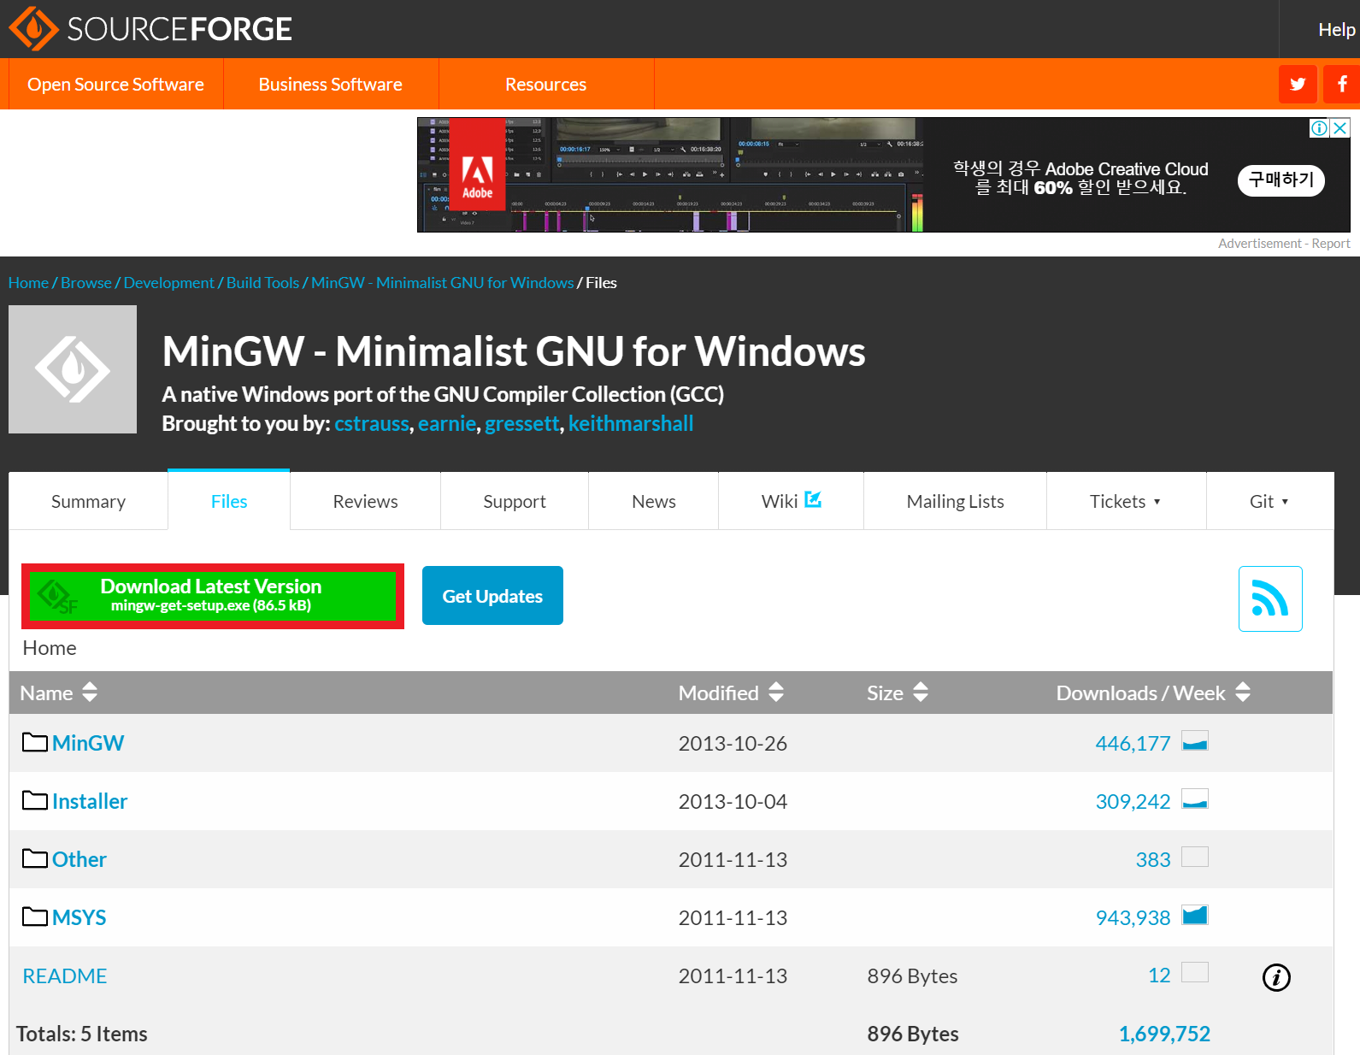
Task: Switch to the Summary tab
Action: [88, 502]
